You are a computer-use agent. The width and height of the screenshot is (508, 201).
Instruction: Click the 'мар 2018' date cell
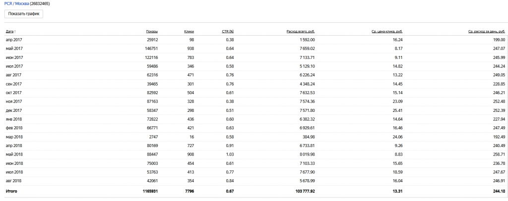coord(14,137)
